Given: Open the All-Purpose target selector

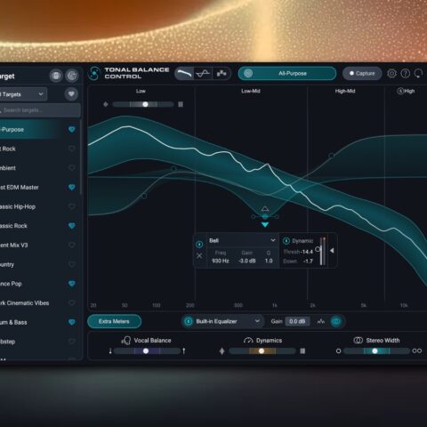Looking at the screenshot, I should point(287,73).
